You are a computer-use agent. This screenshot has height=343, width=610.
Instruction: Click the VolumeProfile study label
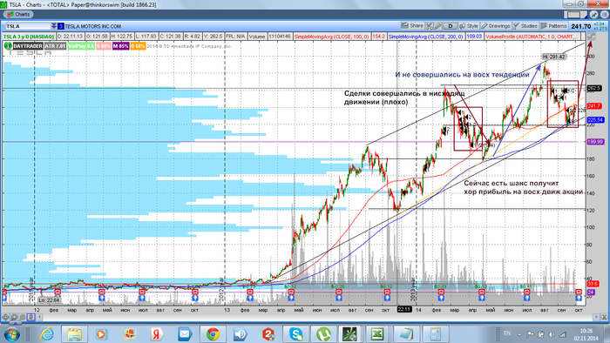532,37
